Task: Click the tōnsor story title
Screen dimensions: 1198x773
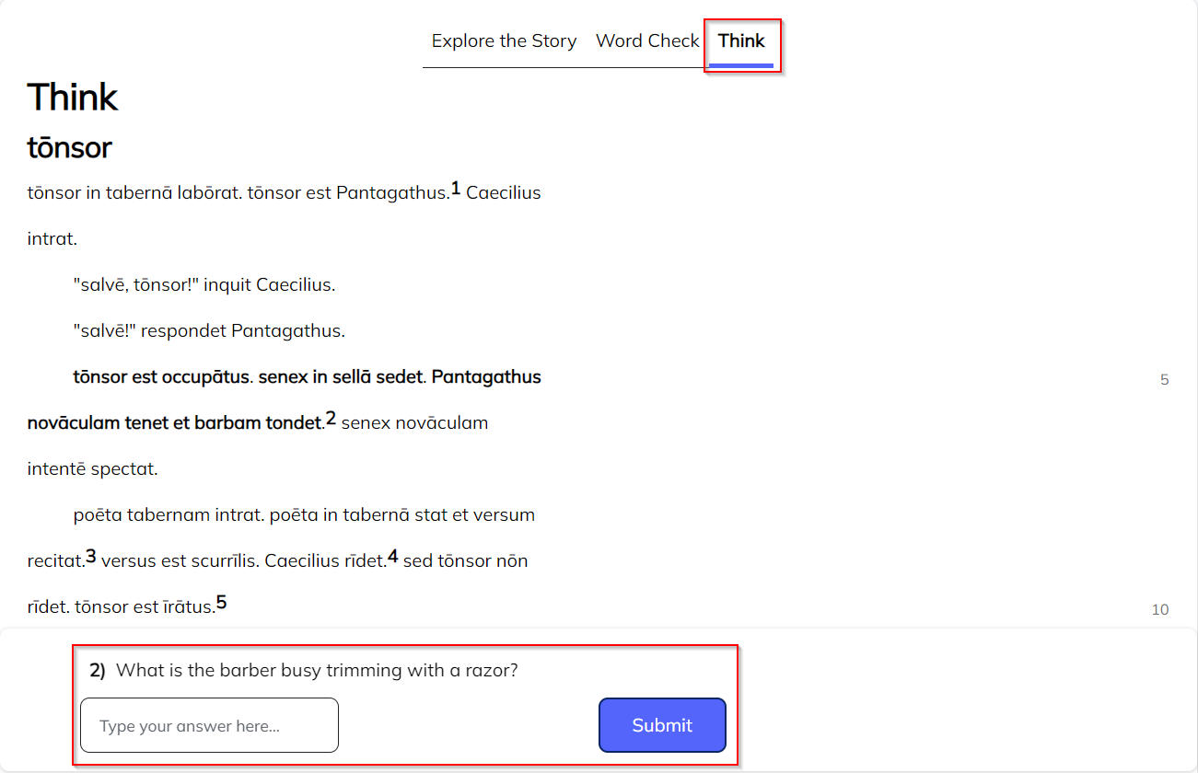Action: pos(70,147)
